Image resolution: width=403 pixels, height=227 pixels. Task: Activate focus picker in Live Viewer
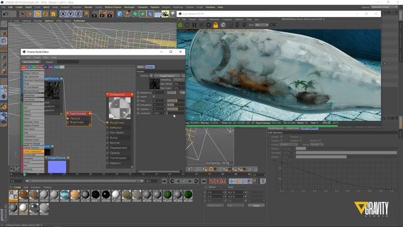pyautogui.click(x=237, y=25)
